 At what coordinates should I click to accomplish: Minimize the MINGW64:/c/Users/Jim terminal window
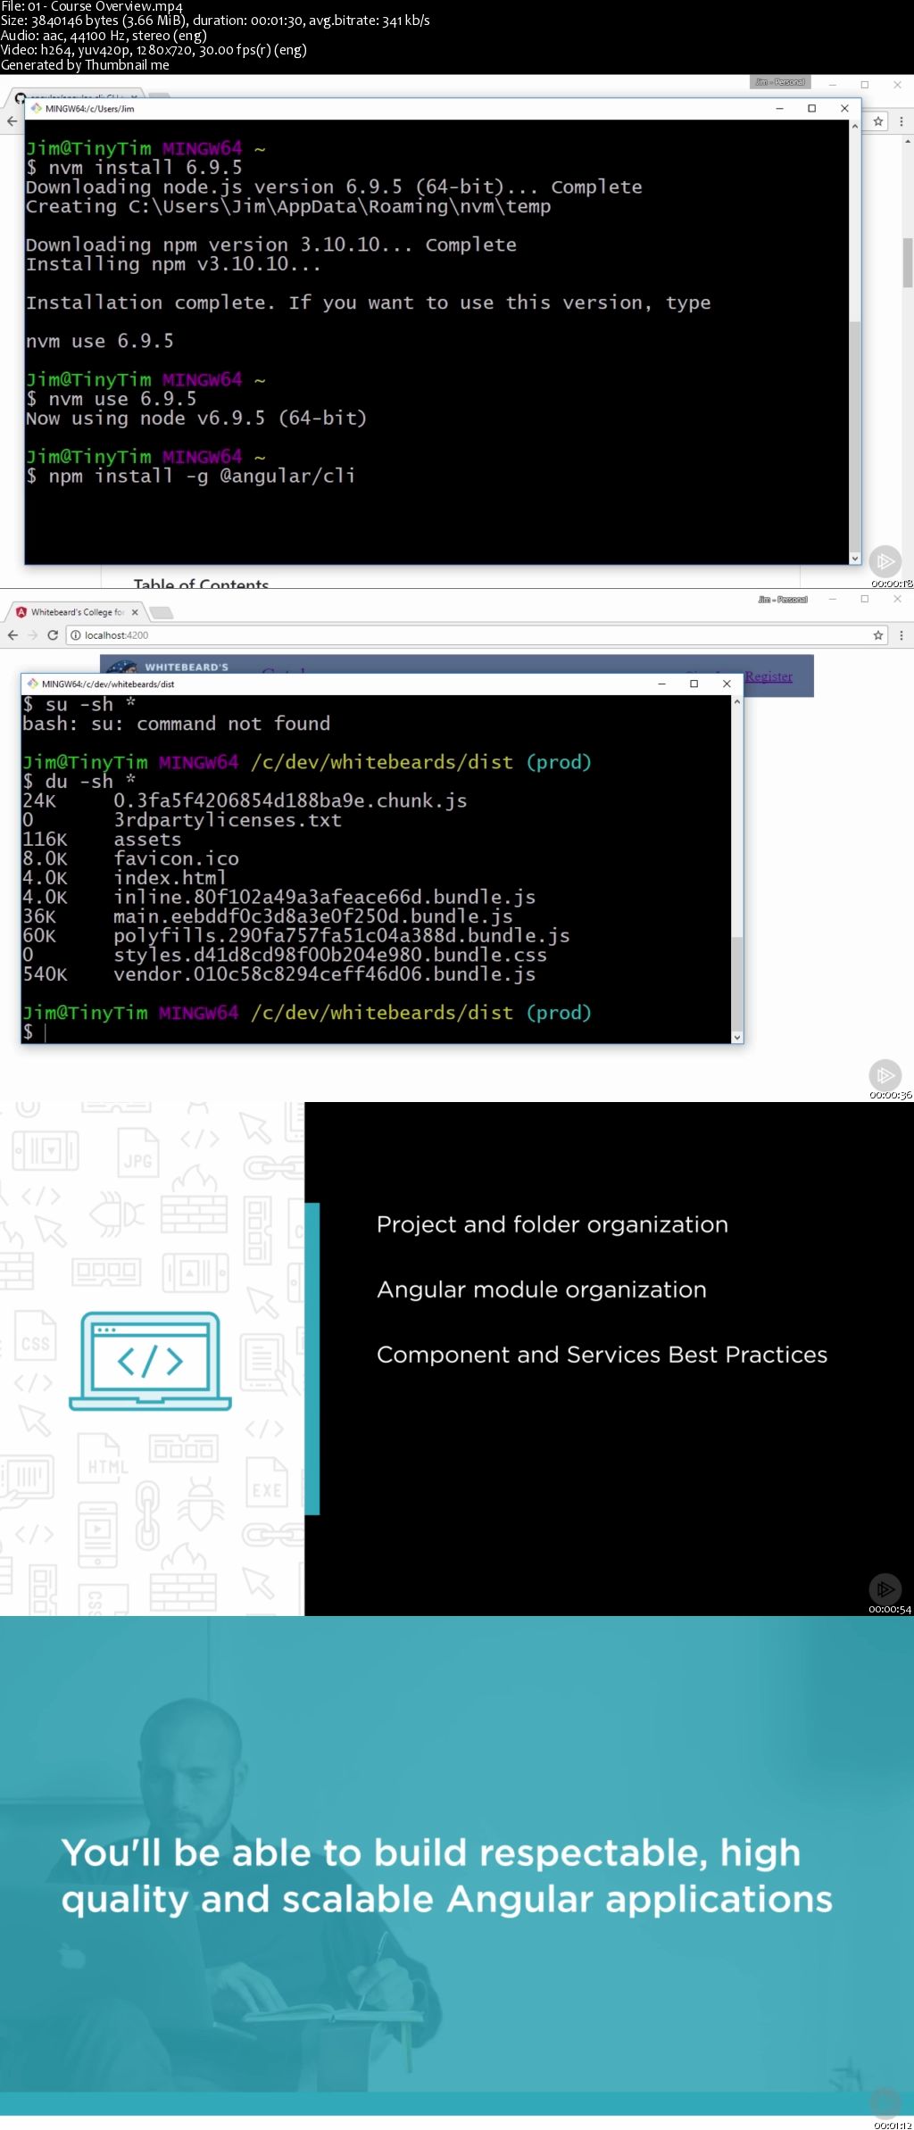point(779,108)
